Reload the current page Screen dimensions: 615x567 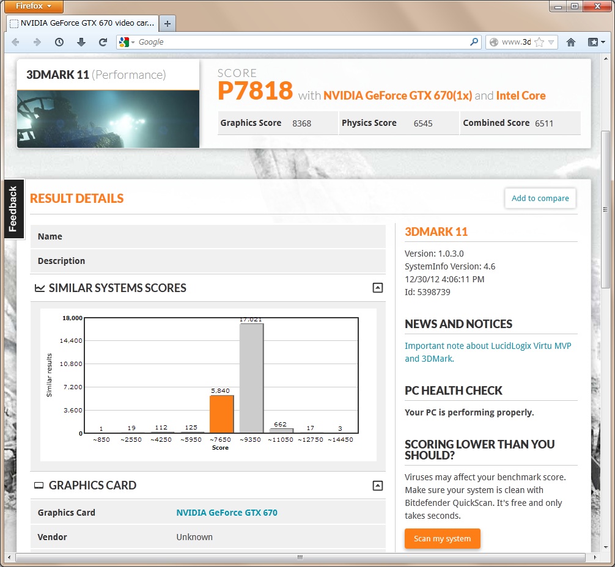pyautogui.click(x=103, y=42)
